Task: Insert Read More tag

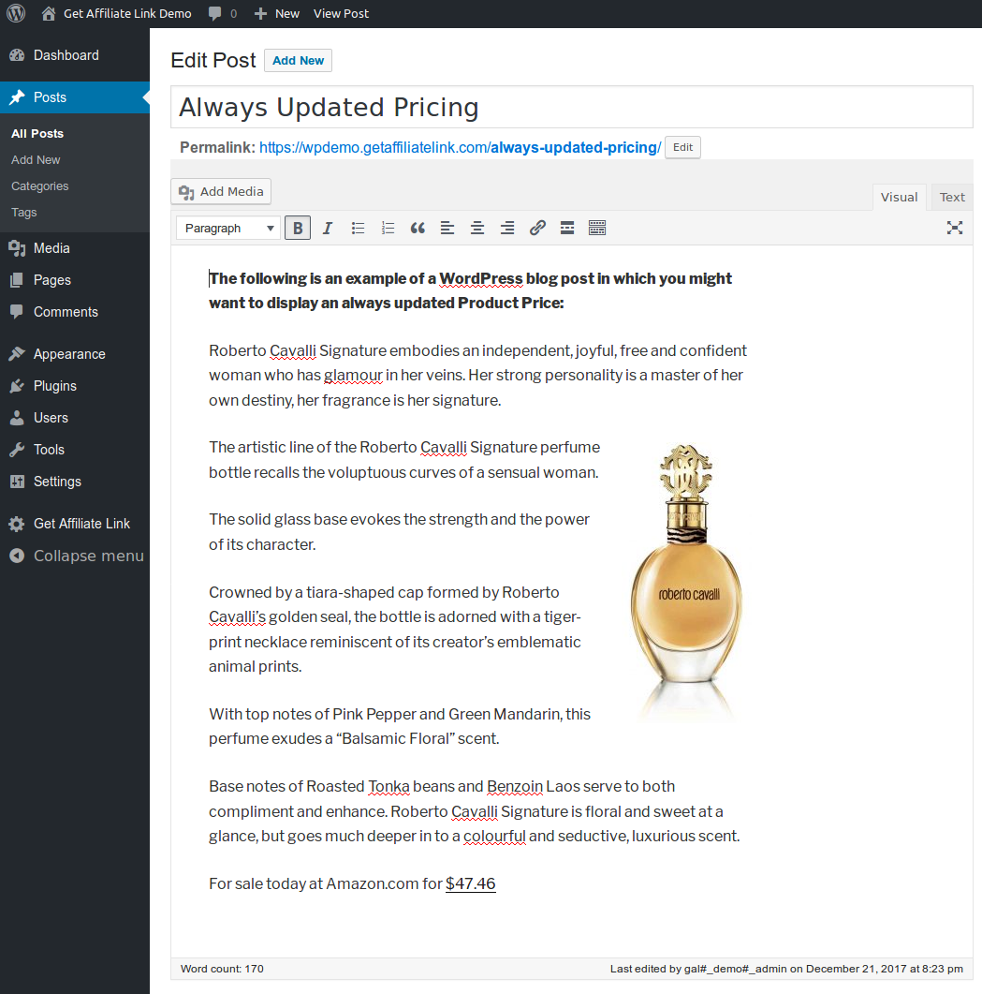Action: (567, 229)
